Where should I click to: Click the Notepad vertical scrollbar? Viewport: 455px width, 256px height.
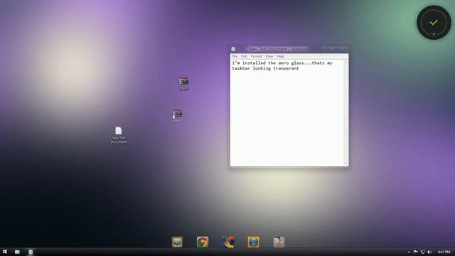(346, 113)
